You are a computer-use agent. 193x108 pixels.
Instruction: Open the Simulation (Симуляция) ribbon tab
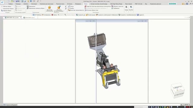(x=34, y=4)
